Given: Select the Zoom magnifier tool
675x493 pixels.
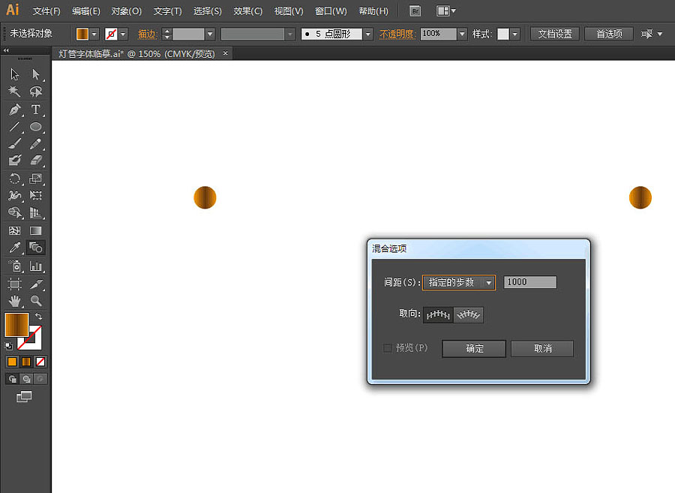Looking at the screenshot, I should [x=35, y=301].
